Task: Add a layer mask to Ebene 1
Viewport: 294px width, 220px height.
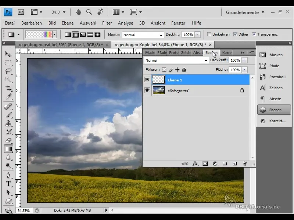Action: [205, 164]
